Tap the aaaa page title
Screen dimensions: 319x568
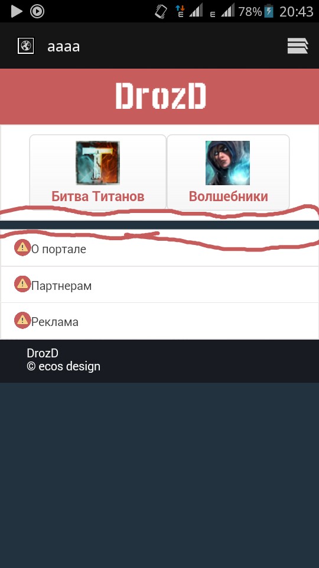pos(63,46)
